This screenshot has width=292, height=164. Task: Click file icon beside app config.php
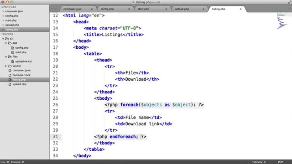(13, 48)
